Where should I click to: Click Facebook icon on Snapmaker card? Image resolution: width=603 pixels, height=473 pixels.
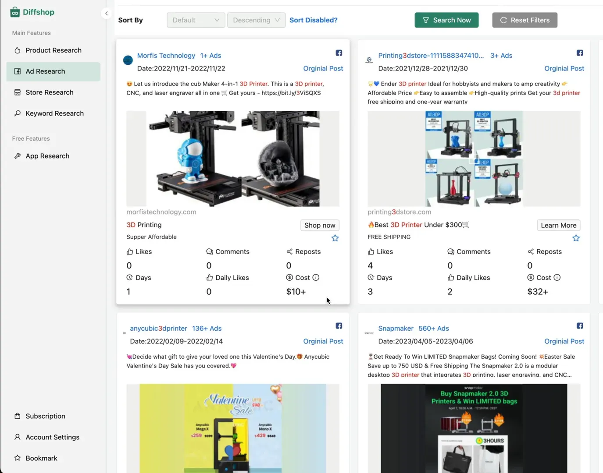[x=580, y=326]
